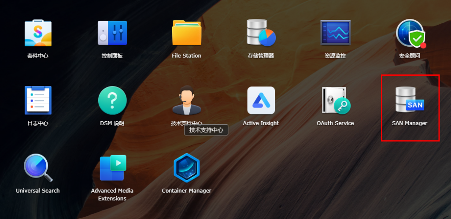This screenshot has height=219, width=451.
Task: Launch the Container Manager hexagon icon
Action: 186,168
